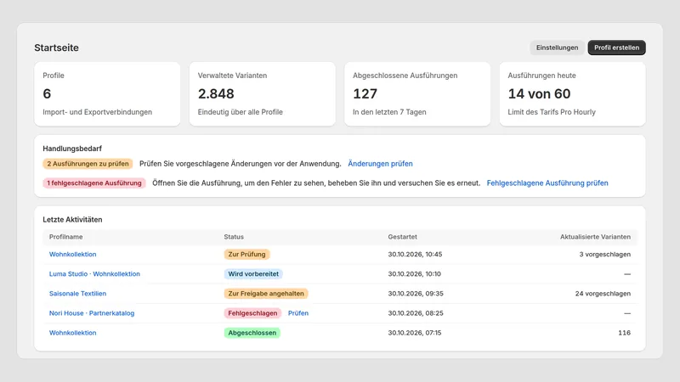Click the Handlungsbedarf section heading
The image size is (680, 382).
(x=72, y=149)
